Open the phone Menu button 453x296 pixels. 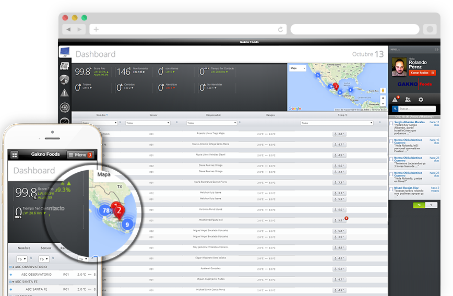80,155
